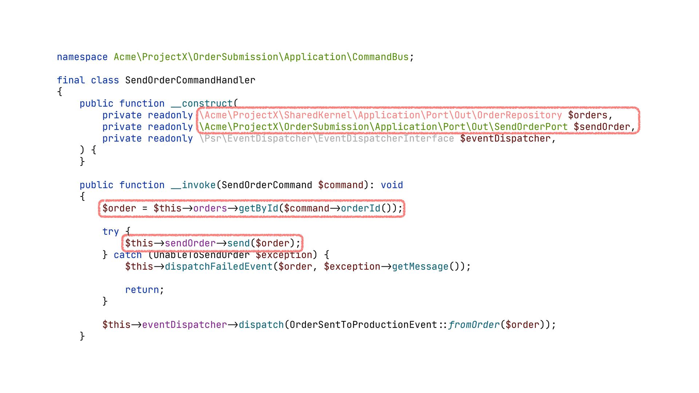Click the void return type
The width and height of the screenshot is (699, 393).
point(392,185)
